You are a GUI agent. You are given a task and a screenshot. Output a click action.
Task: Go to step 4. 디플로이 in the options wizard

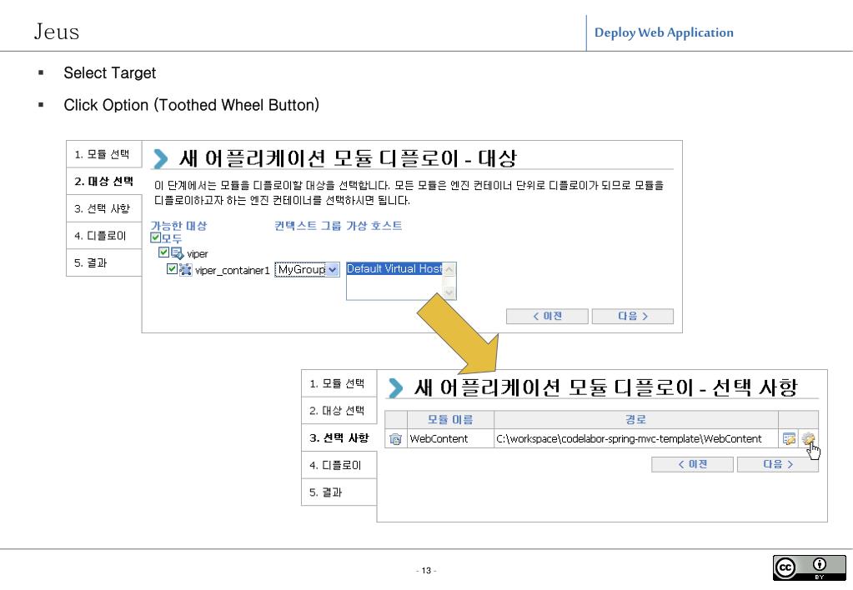[x=339, y=465]
